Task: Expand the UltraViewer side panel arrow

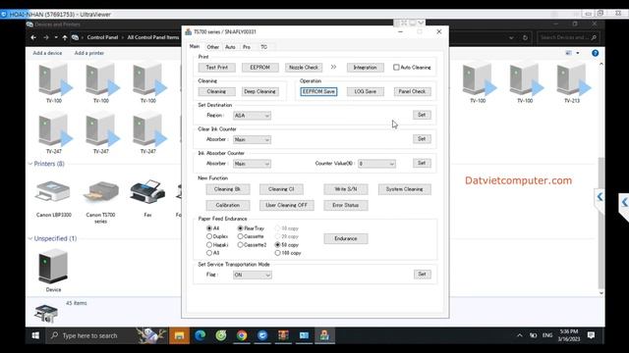Action: click(x=624, y=202)
